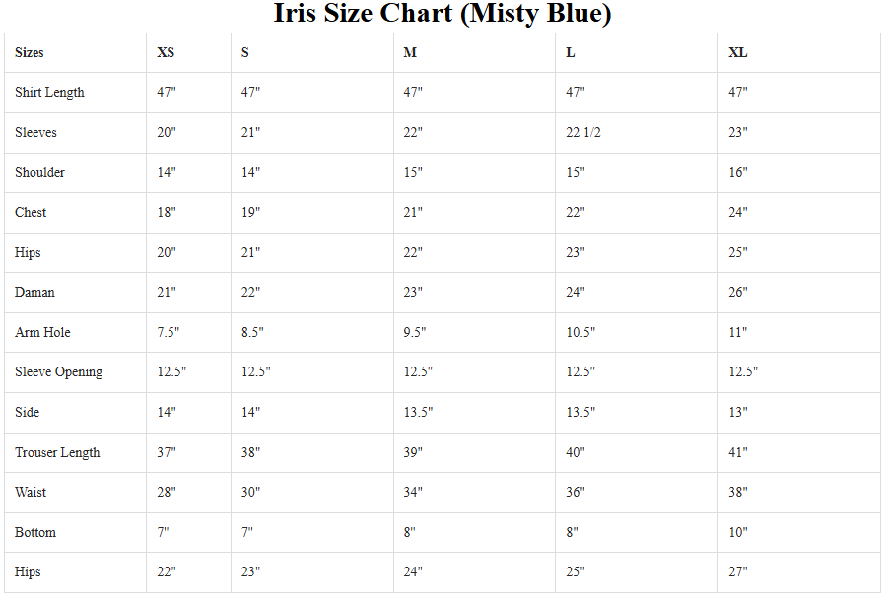Click the 7.5" Arm Hole value
The height and width of the screenshot is (601, 887).
pyautogui.click(x=169, y=333)
